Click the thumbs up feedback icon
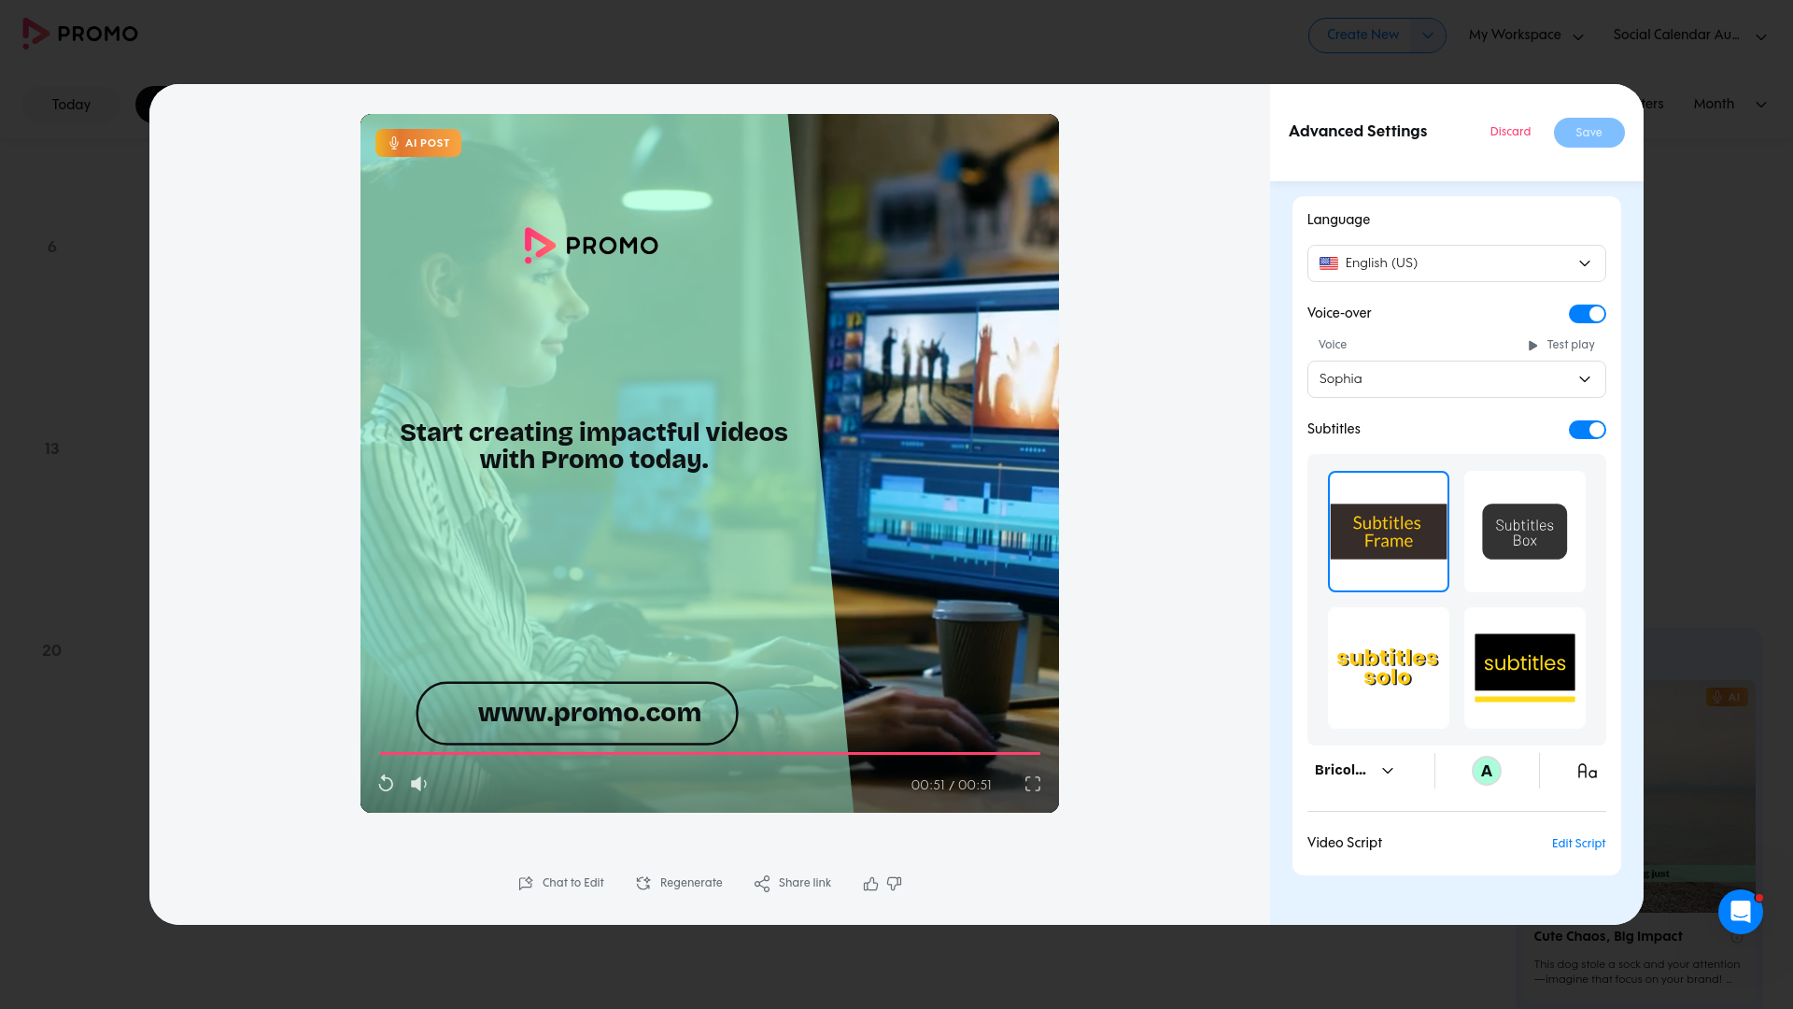 point(869,883)
